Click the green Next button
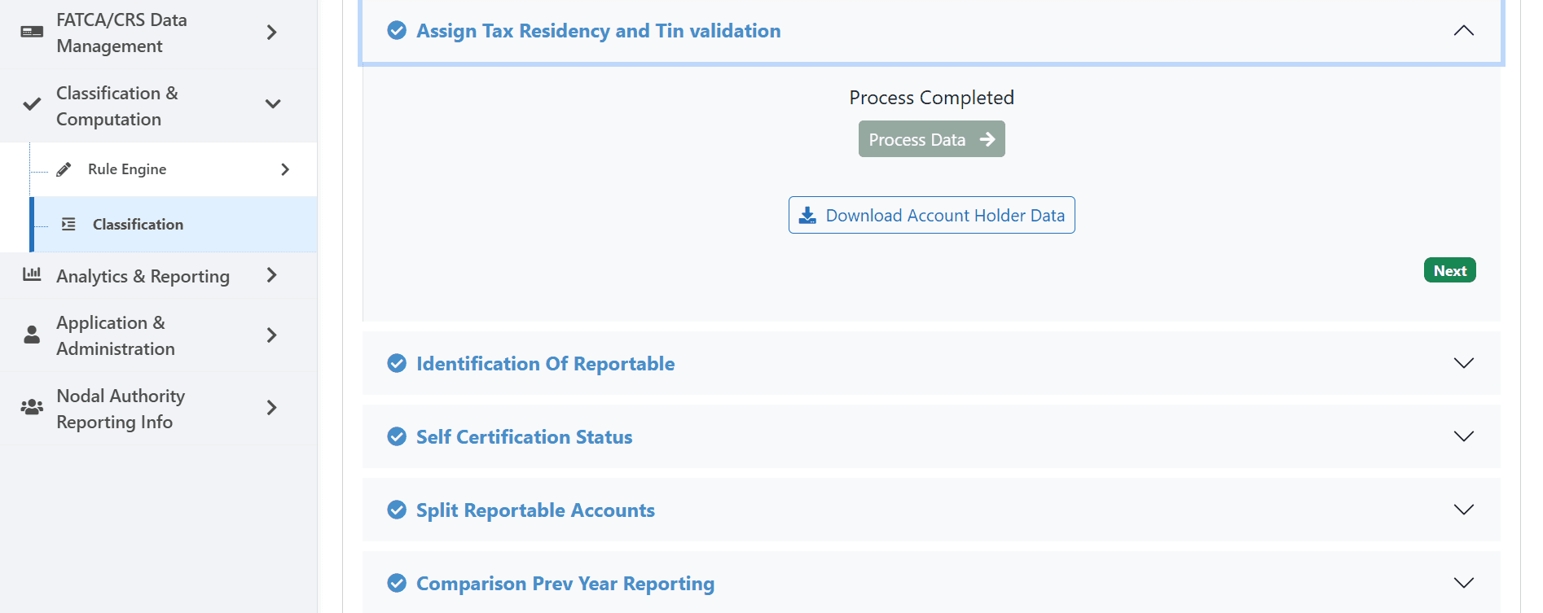The height and width of the screenshot is (613, 1543). (1449, 270)
